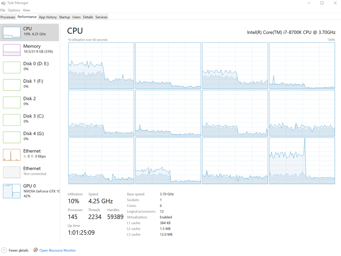341x256 pixels.
Task: Click the 4.25 GHz speed value
Action: tap(101, 201)
